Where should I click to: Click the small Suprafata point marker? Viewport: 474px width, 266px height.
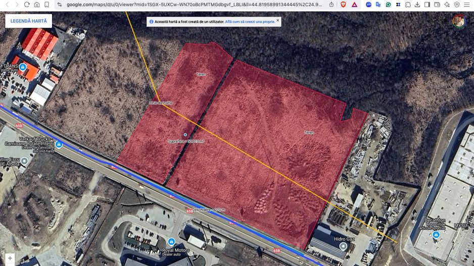click(x=185, y=135)
